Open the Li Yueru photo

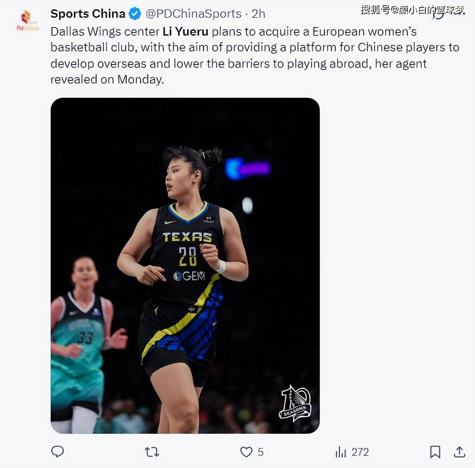pyautogui.click(x=185, y=265)
